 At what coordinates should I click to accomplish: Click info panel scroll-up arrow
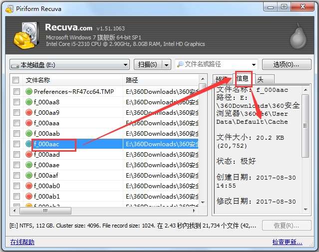point(305,90)
